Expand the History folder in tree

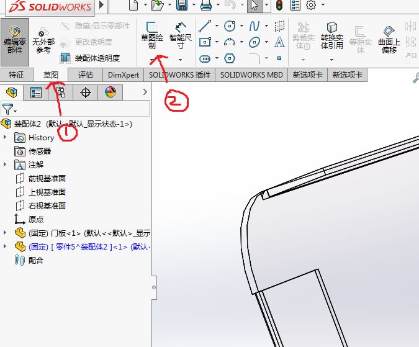coord(6,137)
